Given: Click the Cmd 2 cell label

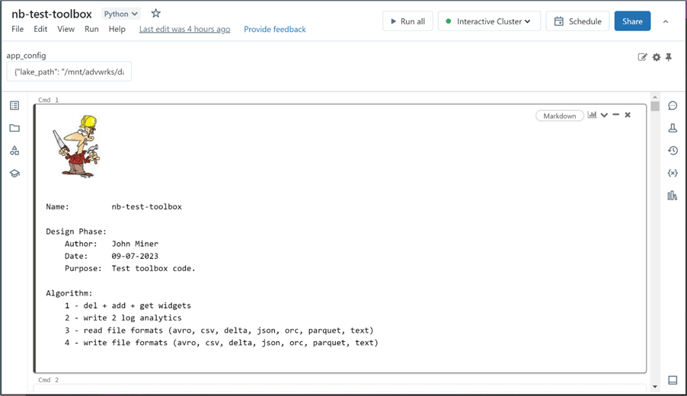Looking at the screenshot, I should (48, 380).
